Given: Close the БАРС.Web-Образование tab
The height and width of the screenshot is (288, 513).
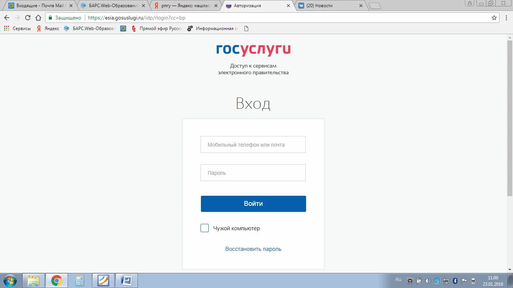Looking at the screenshot, I should click(x=143, y=6).
